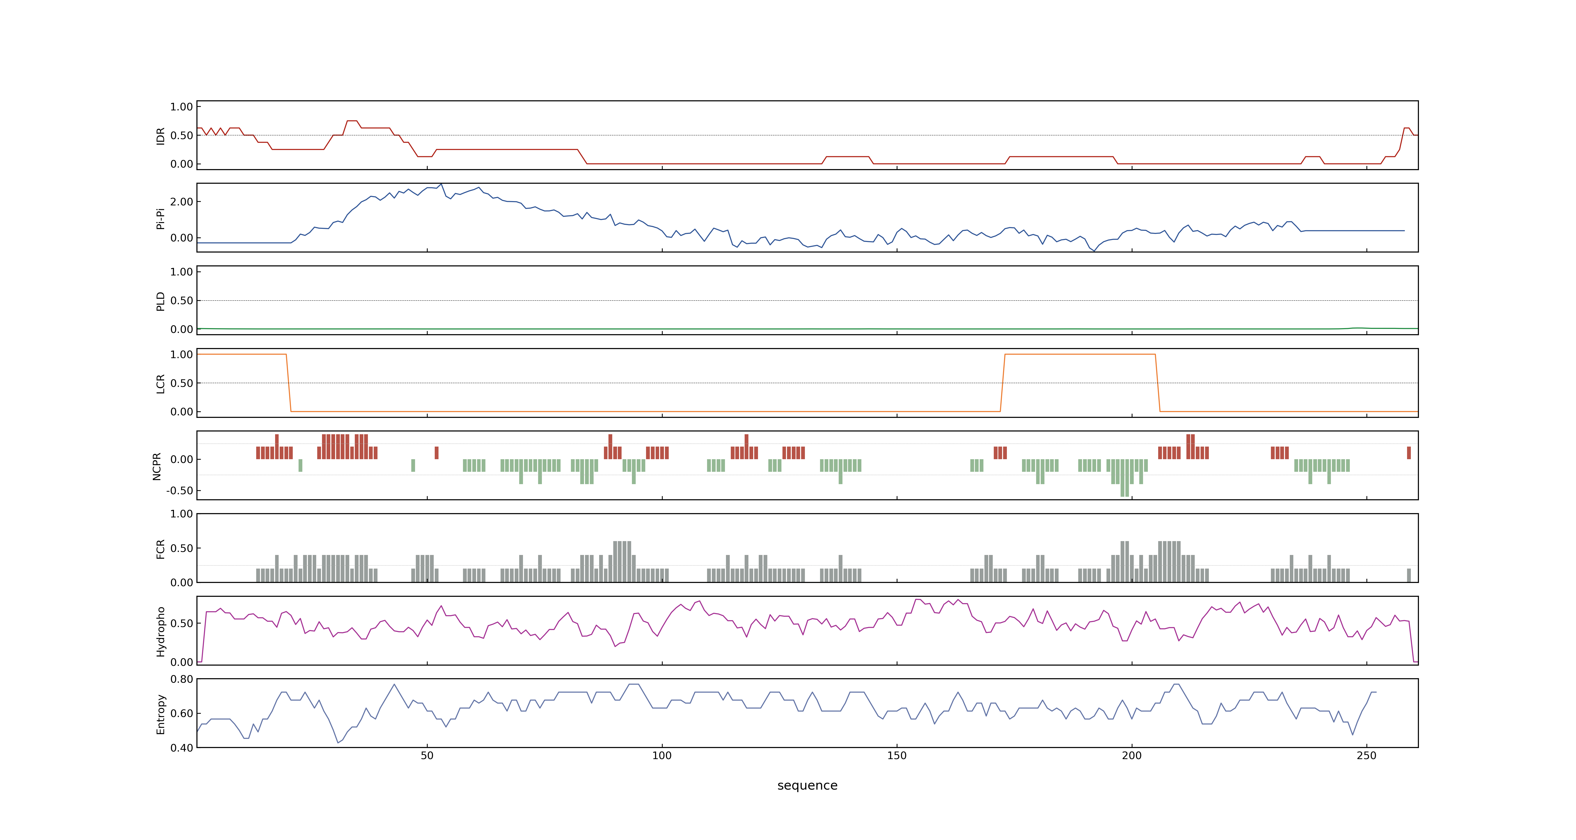This screenshot has height=840, width=1576.
Task: Select the x-axis tick label 200
Action: coord(1132,756)
